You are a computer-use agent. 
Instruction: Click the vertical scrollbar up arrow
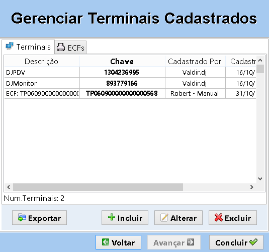tap(260, 60)
